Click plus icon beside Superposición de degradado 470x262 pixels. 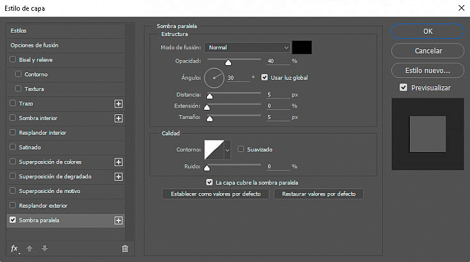[118, 177]
